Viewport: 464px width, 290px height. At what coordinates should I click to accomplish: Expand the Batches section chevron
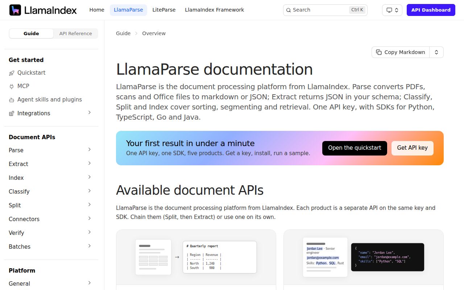point(90,246)
